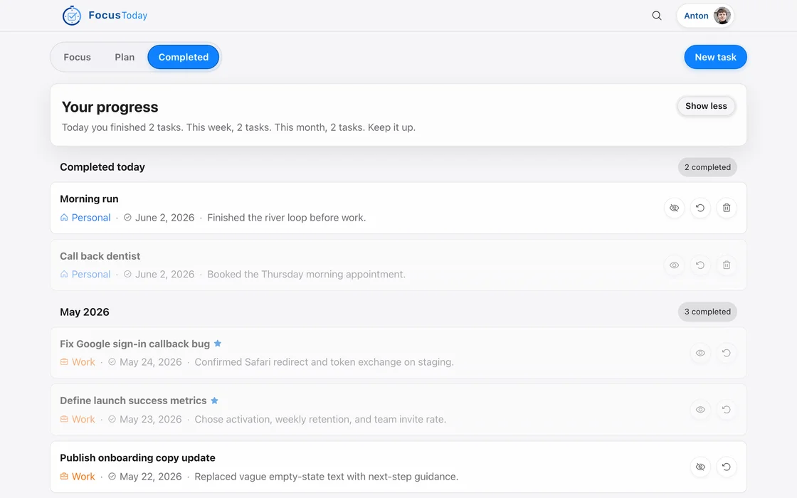
Task: Toggle visibility of Call back dentist
Action: pos(674,265)
